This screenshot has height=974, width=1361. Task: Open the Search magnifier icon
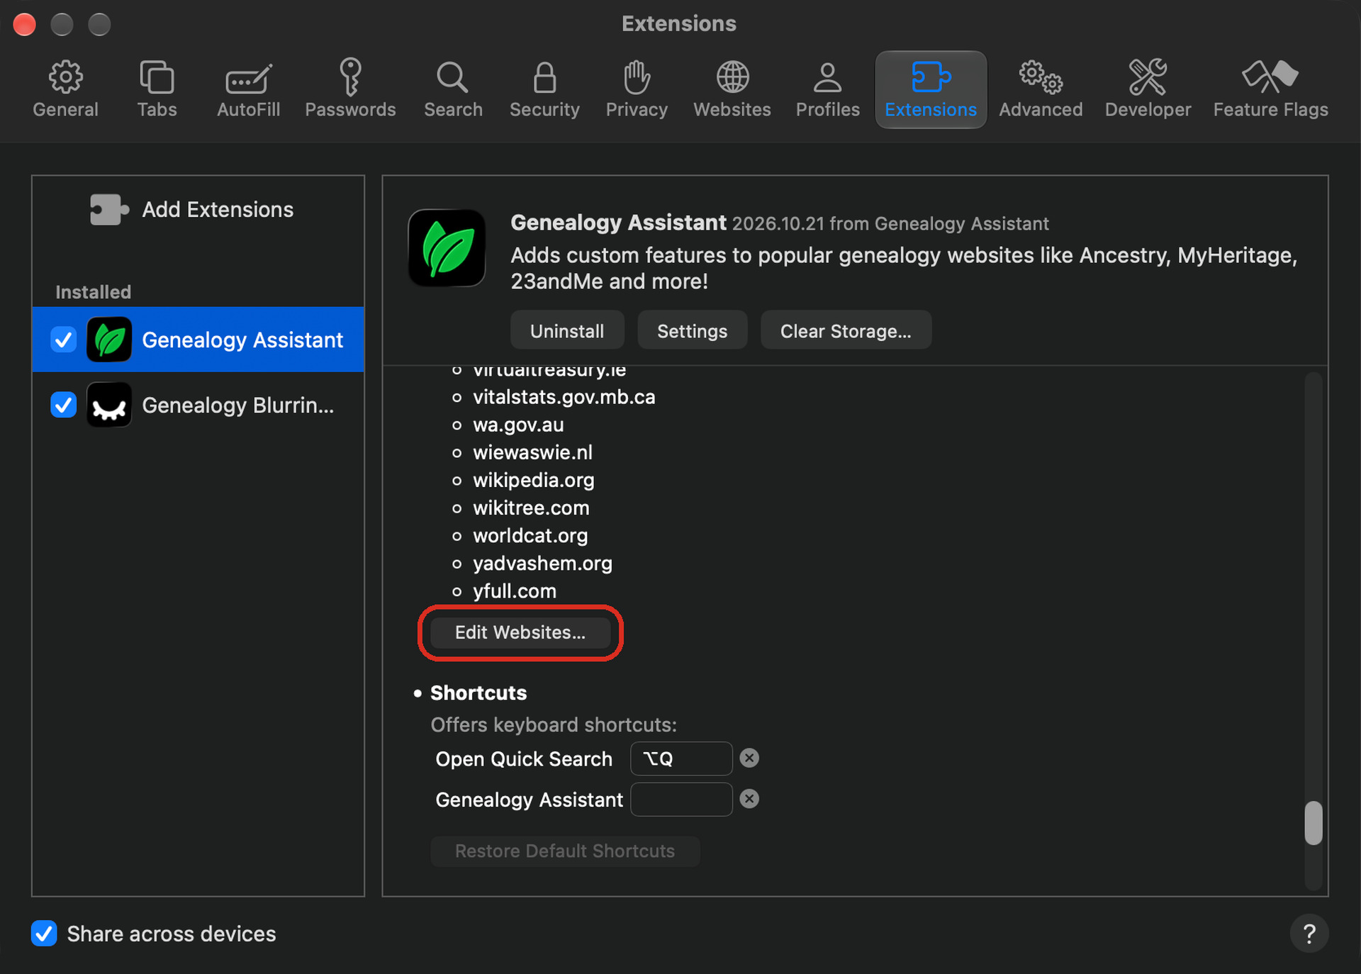tap(452, 77)
